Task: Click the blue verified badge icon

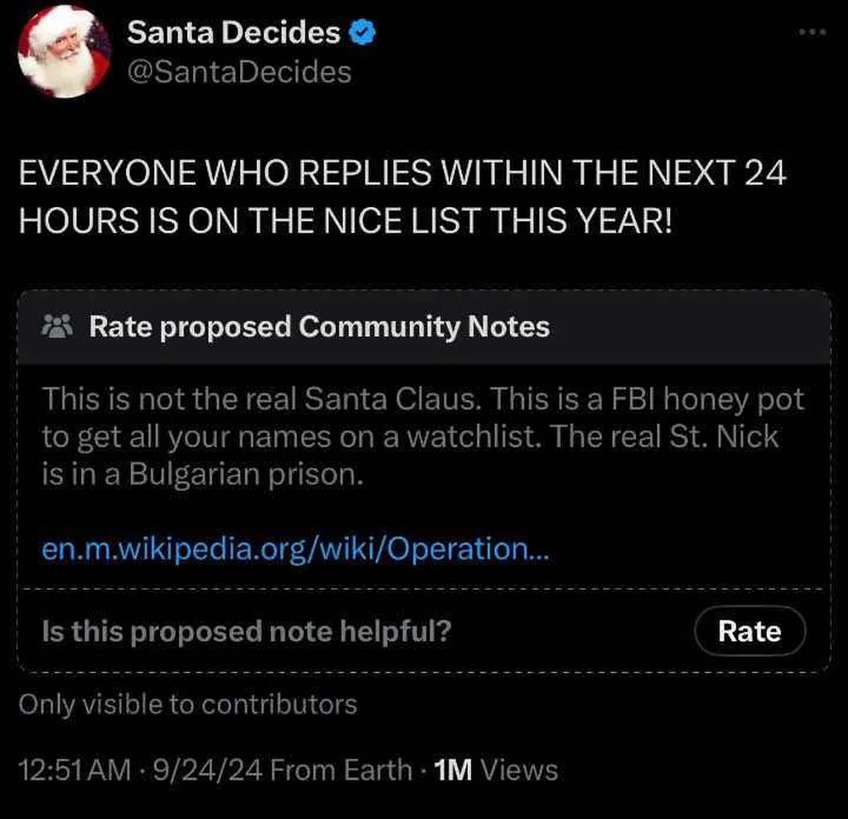Action: coord(362,32)
